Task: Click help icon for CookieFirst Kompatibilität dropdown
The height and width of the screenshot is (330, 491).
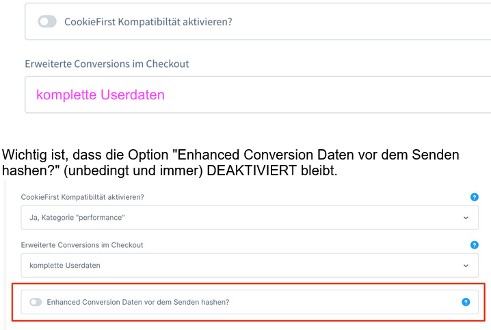Action: (x=475, y=197)
